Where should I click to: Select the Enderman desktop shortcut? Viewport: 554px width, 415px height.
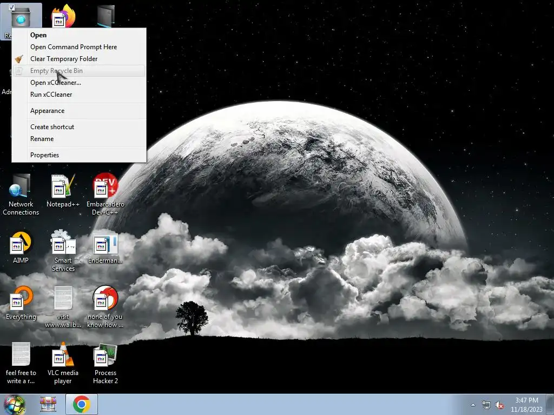coord(105,247)
